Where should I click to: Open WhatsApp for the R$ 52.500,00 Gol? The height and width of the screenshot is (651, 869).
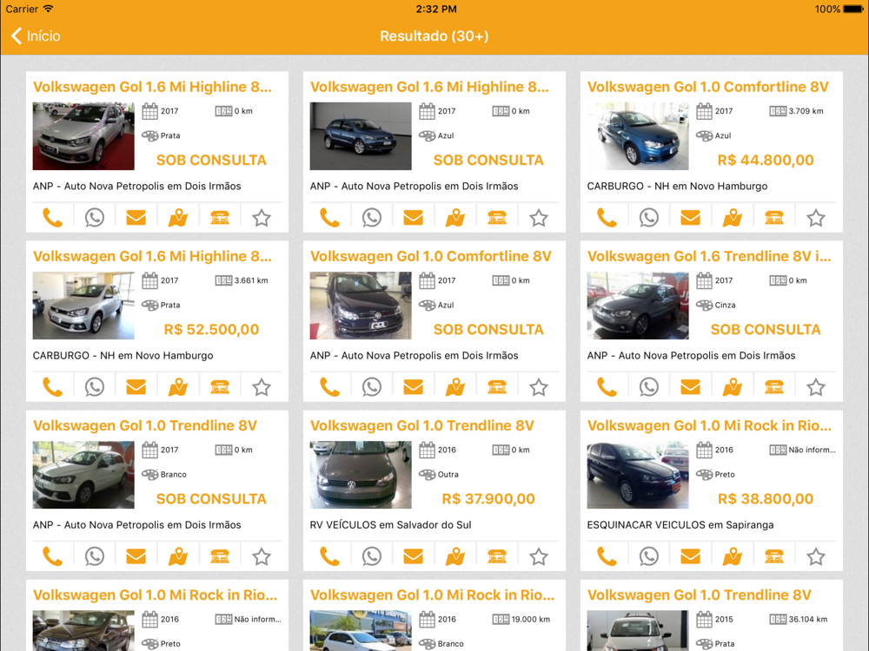[94, 387]
